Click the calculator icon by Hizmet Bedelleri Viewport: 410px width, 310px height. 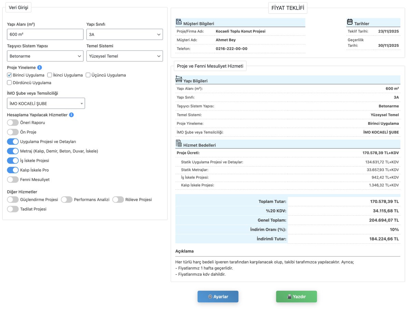click(179, 143)
